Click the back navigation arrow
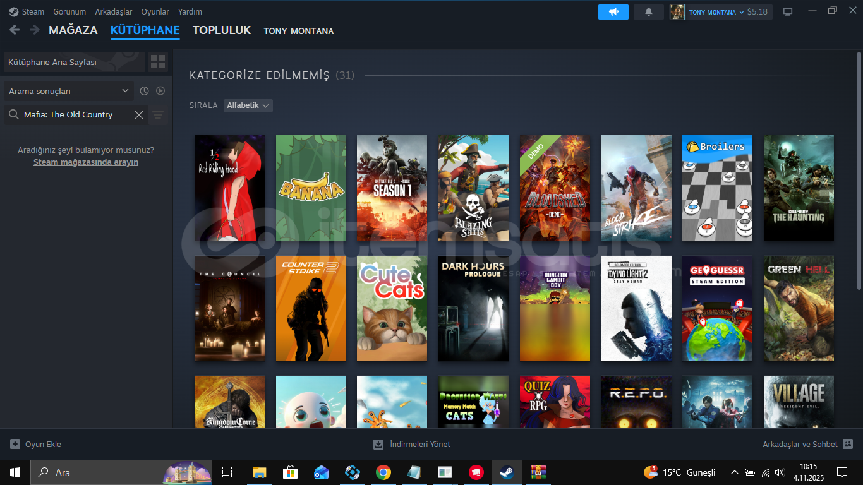This screenshot has width=863, height=485. click(x=15, y=30)
